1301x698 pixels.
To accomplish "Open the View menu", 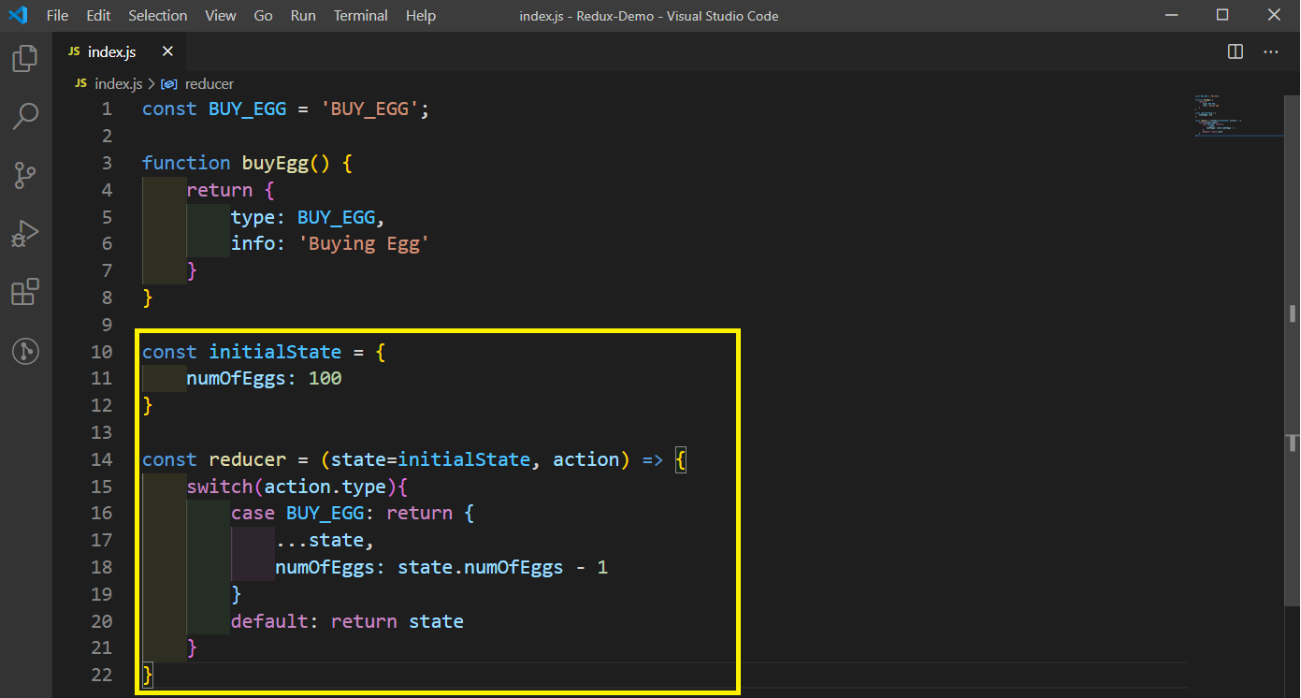I will point(221,15).
